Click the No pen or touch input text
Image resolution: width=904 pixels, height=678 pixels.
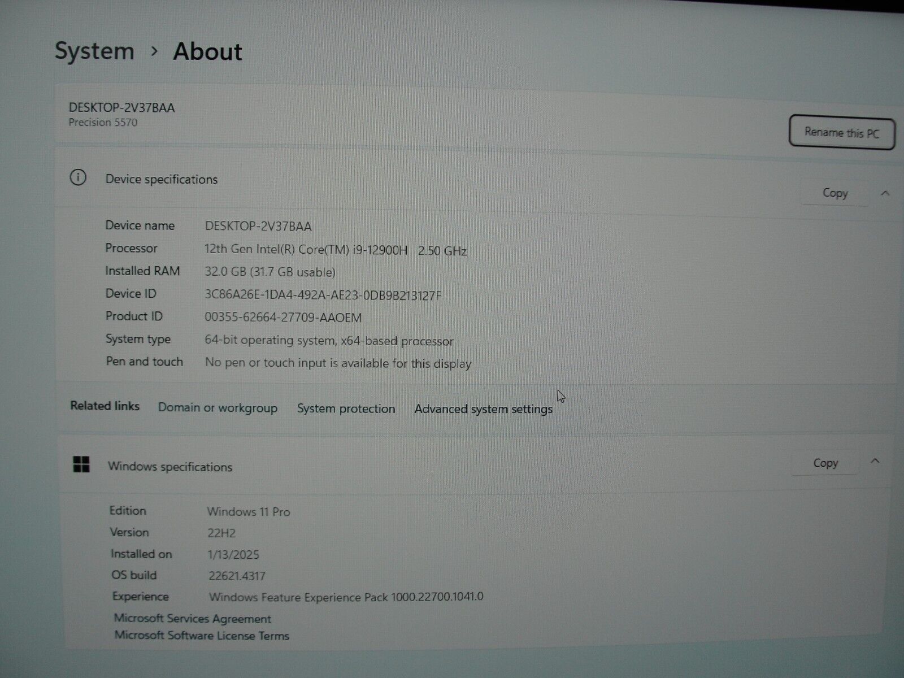click(338, 363)
